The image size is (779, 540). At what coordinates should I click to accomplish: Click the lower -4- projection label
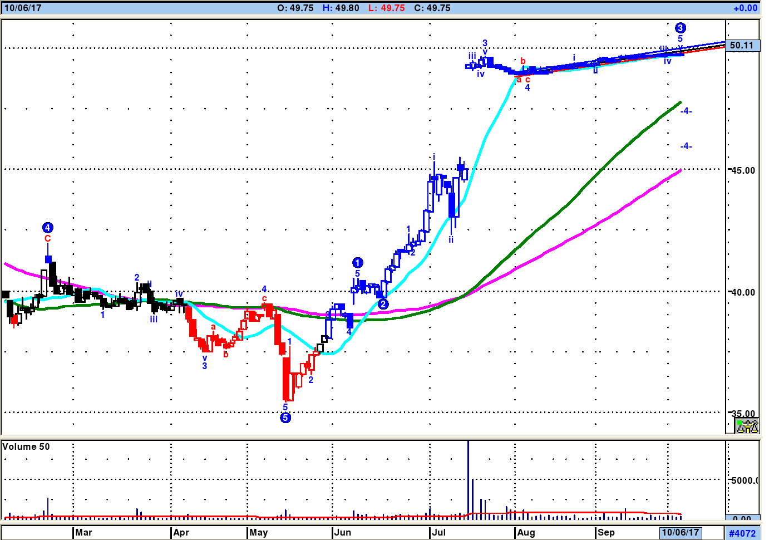686,146
